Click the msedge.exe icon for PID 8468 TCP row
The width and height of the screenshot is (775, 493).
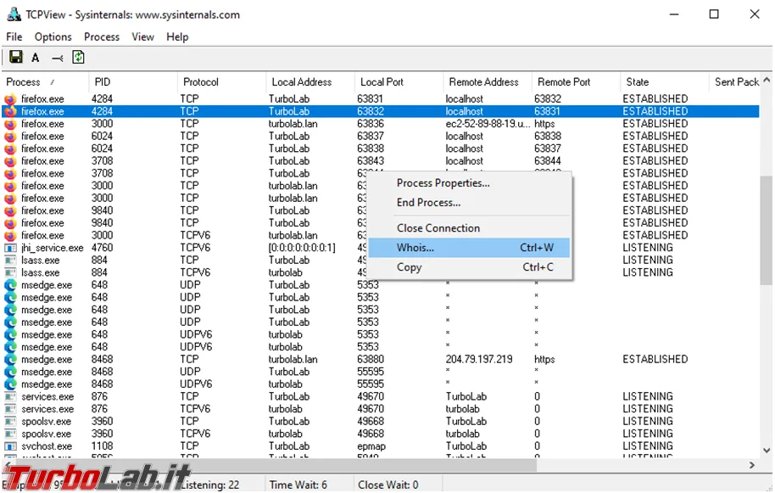click(10, 360)
